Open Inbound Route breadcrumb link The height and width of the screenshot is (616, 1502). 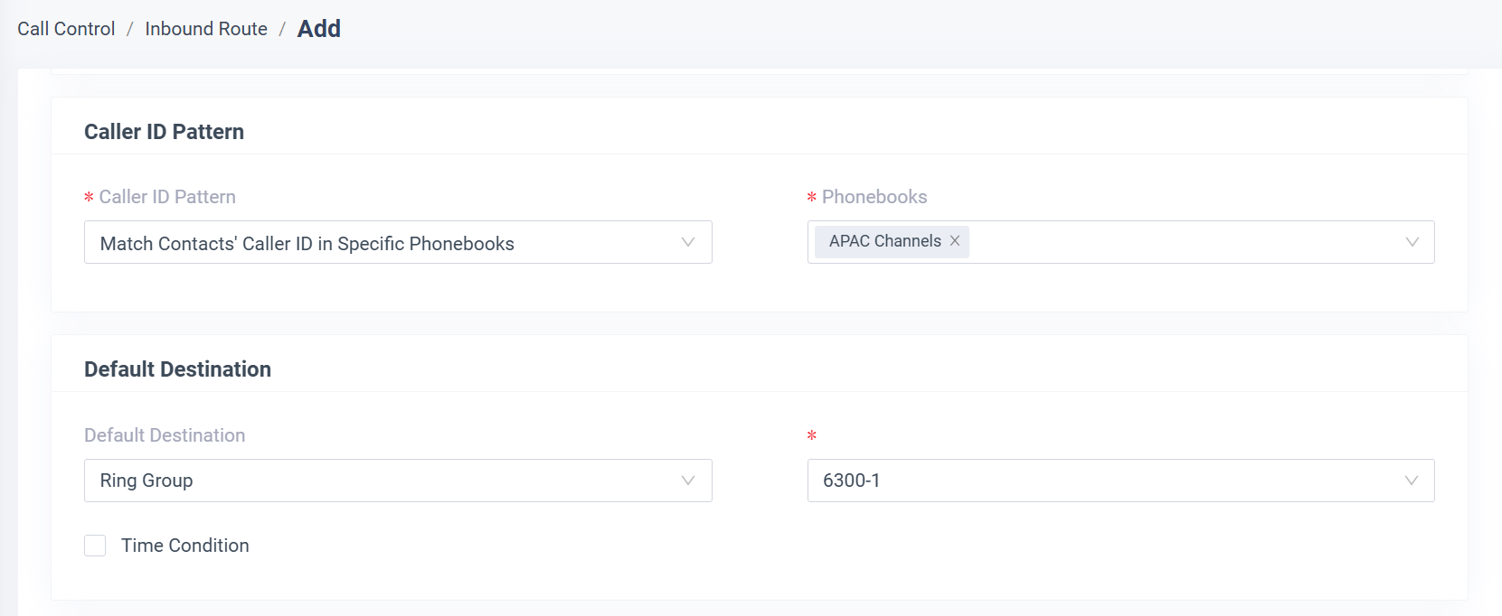[206, 29]
